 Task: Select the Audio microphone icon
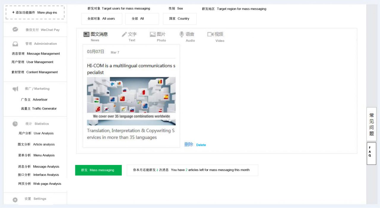tap(182, 34)
